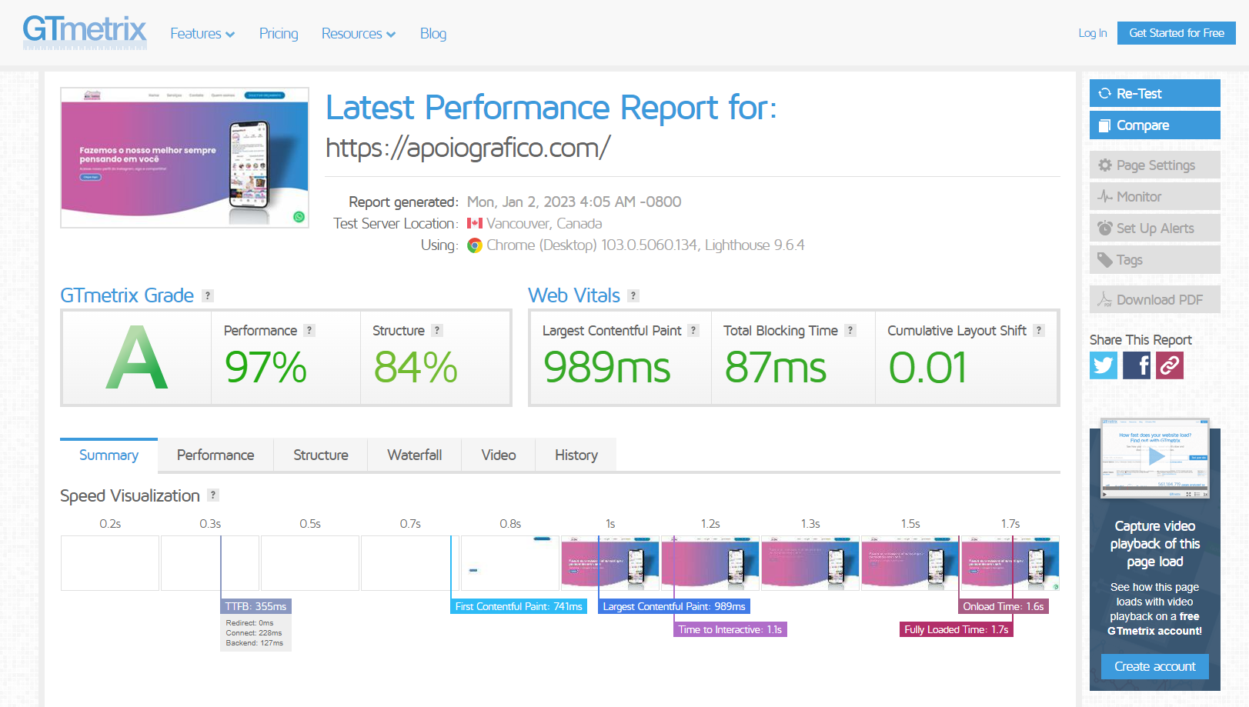The height and width of the screenshot is (707, 1249).
Task: Click the Monitor button
Action: point(1155,196)
